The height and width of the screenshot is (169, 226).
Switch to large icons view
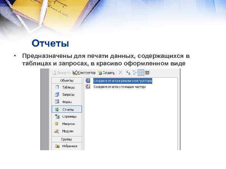[x=128, y=73]
